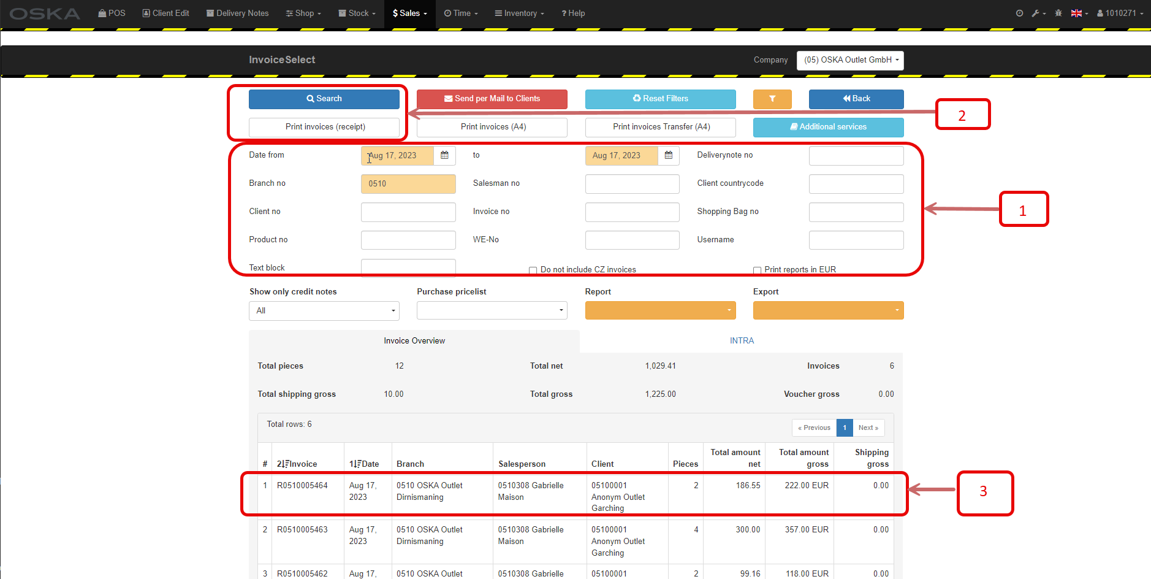The image size is (1151, 579).
Task: Click the bug report icon
Action: pyautogui.click(x=1058, y=13)
